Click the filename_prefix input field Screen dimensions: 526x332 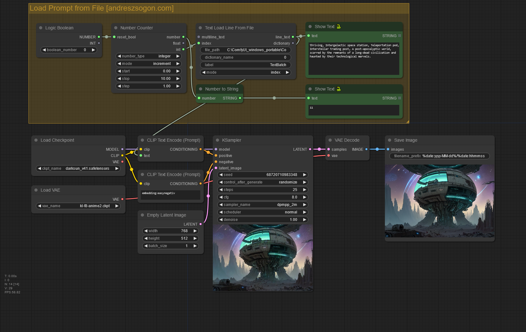coord(439,156)
